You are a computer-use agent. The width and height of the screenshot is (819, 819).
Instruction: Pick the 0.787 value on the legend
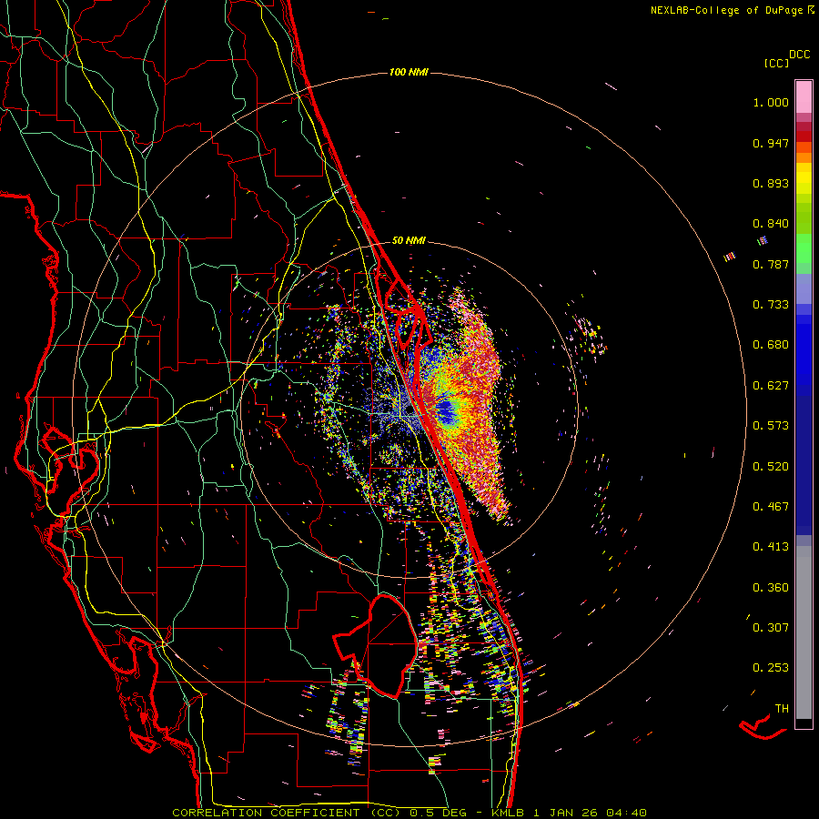click(x=771, y=264)
